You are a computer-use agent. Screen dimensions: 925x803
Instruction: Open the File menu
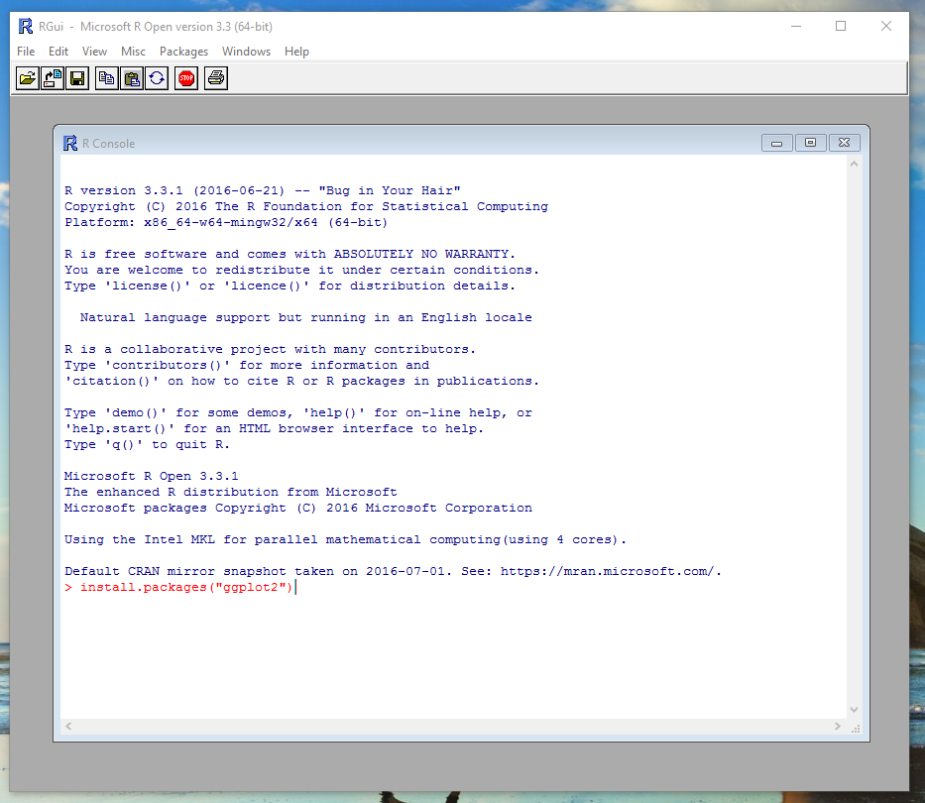26,52
